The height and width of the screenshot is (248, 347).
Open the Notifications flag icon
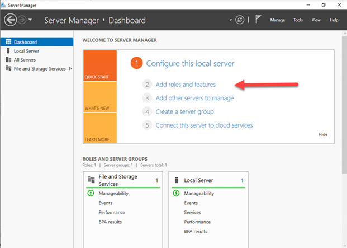tap(258, 19)
